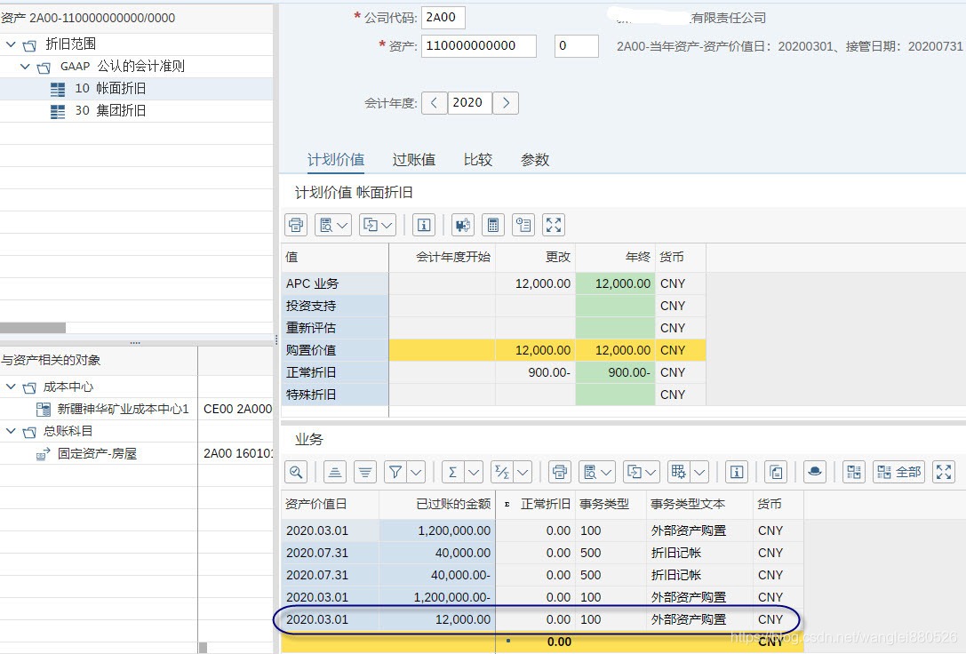Screen dimensions: 966x654
Task: Print the planned values table
Action: [296, 226]
